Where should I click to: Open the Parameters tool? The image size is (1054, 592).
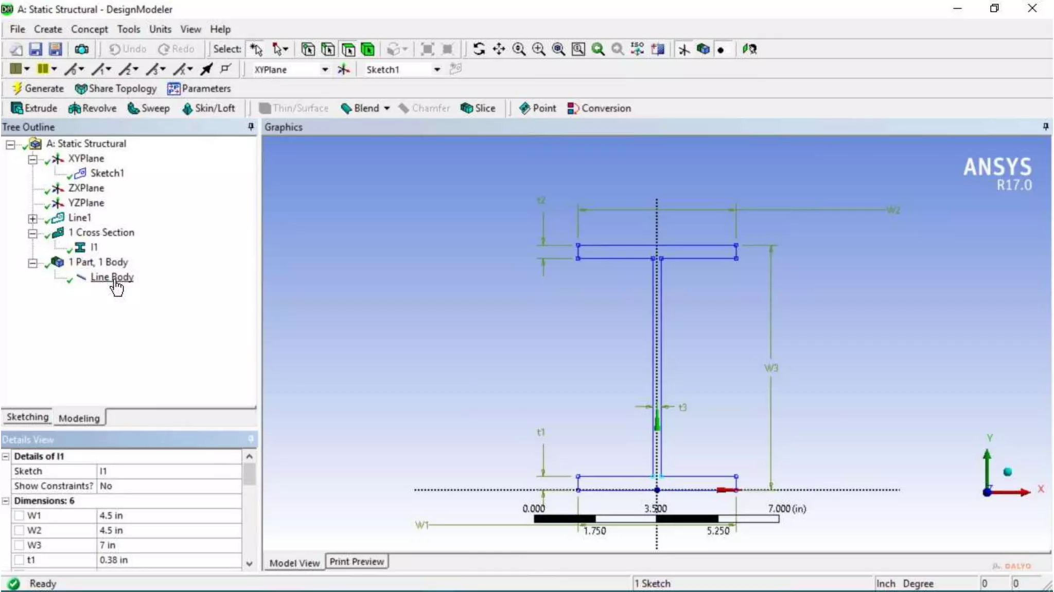(199, 88)
